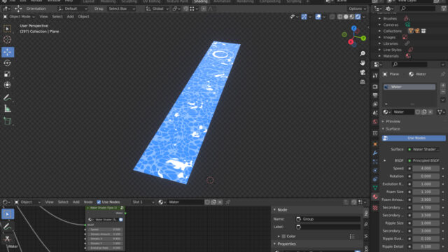Screen dimensions: 448x252
Task: Expand the Brushes tree row
Action: [x=379, y=19]
